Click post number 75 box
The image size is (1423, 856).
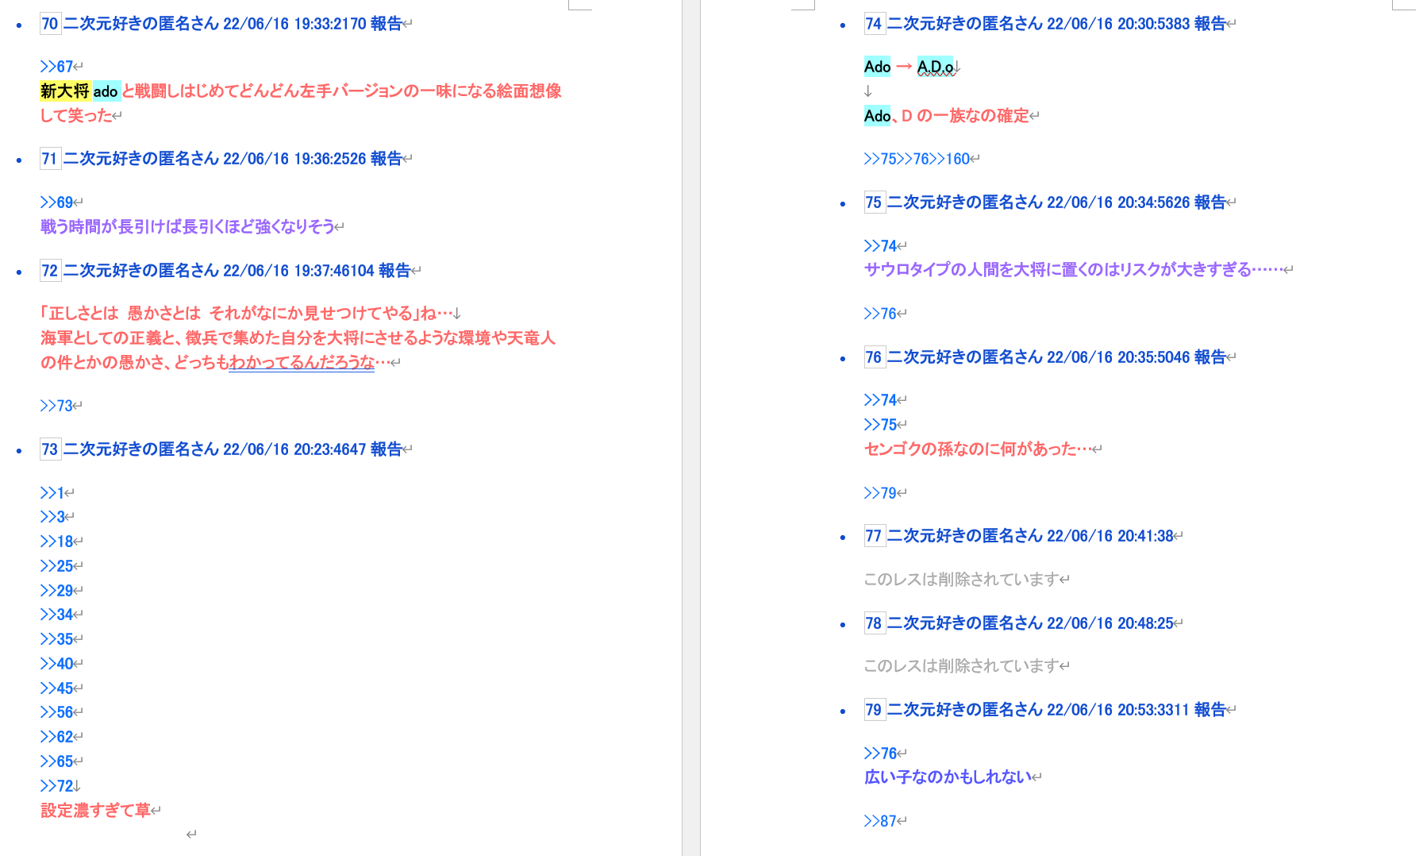pos(874,202)
